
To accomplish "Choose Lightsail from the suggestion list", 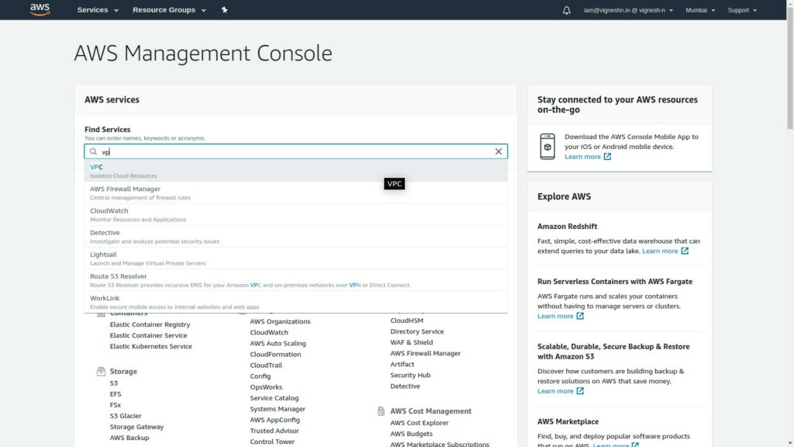I will (x=295, y=258).
